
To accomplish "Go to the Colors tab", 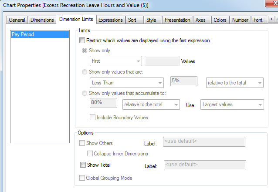I will tap(220, 20).
